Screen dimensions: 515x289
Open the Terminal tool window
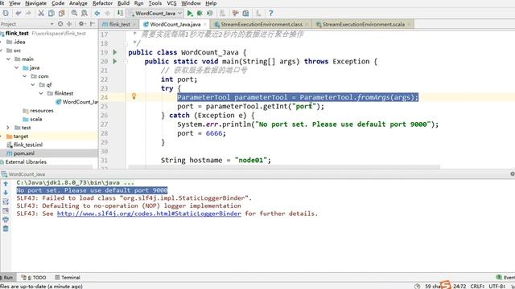[x=68, y=278]
